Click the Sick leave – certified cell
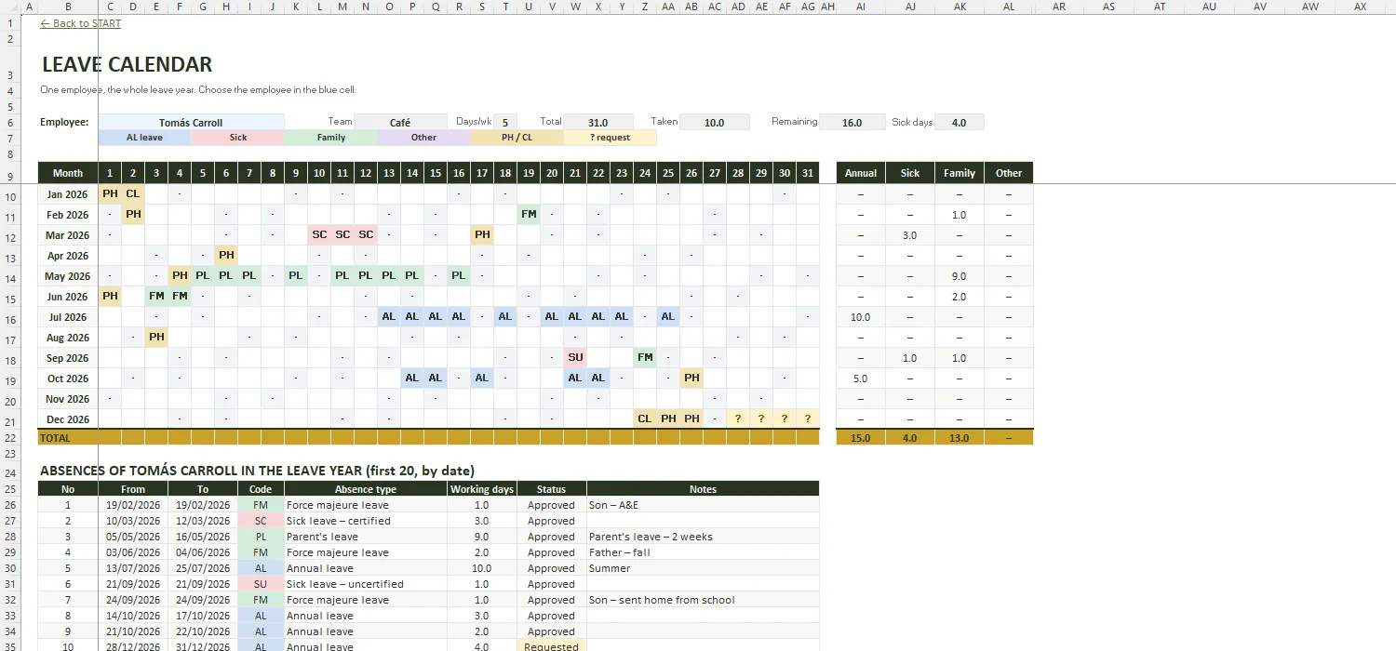1396x651 pixels. click(366, 521)
